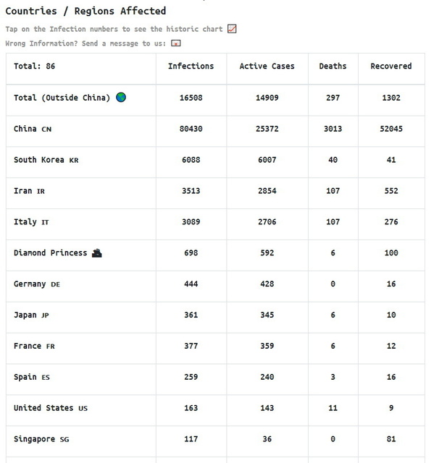Select the Recovered column header
Image resolution: width=439 pixels, height=463 pixels.
pyautogui.click(x=391, y=66)
